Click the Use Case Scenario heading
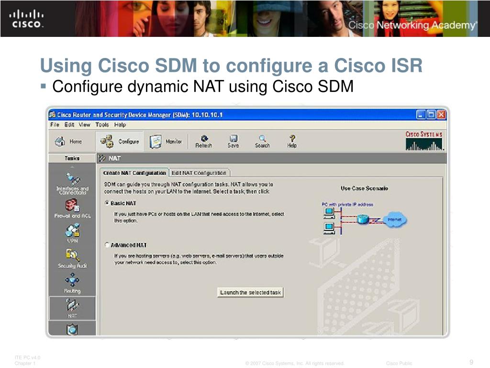The height and width of the screenshot is (368, 490). [364, 188]
